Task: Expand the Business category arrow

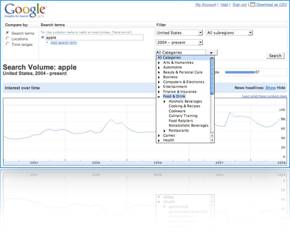Action: 159,77
